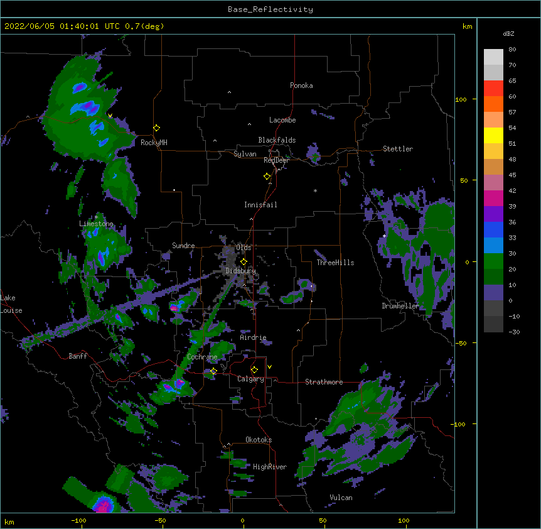
Task: Select the dark gray -30 to -10 swatch
Action: (493, 324)
